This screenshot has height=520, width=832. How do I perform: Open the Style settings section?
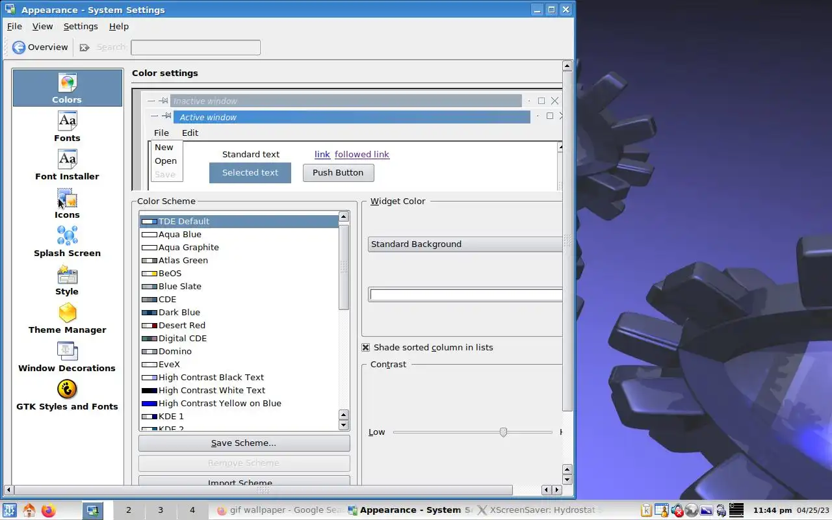pyautogui.click(x=67, y=280)
